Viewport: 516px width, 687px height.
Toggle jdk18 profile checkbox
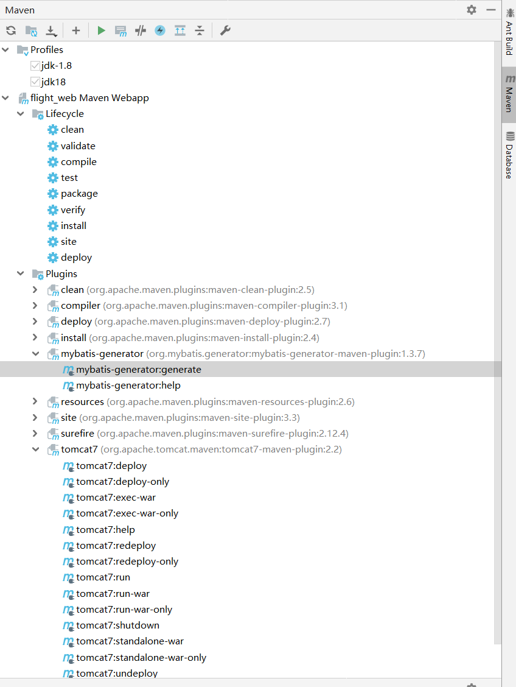(35, 82)
